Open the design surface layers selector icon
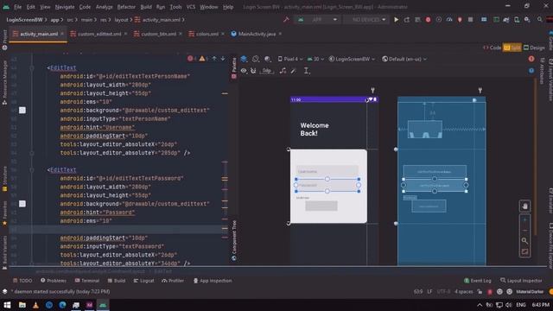 pyautogui.click(x=244, y=59)
